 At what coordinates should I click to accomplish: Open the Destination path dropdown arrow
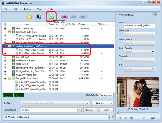coord(79,110)
